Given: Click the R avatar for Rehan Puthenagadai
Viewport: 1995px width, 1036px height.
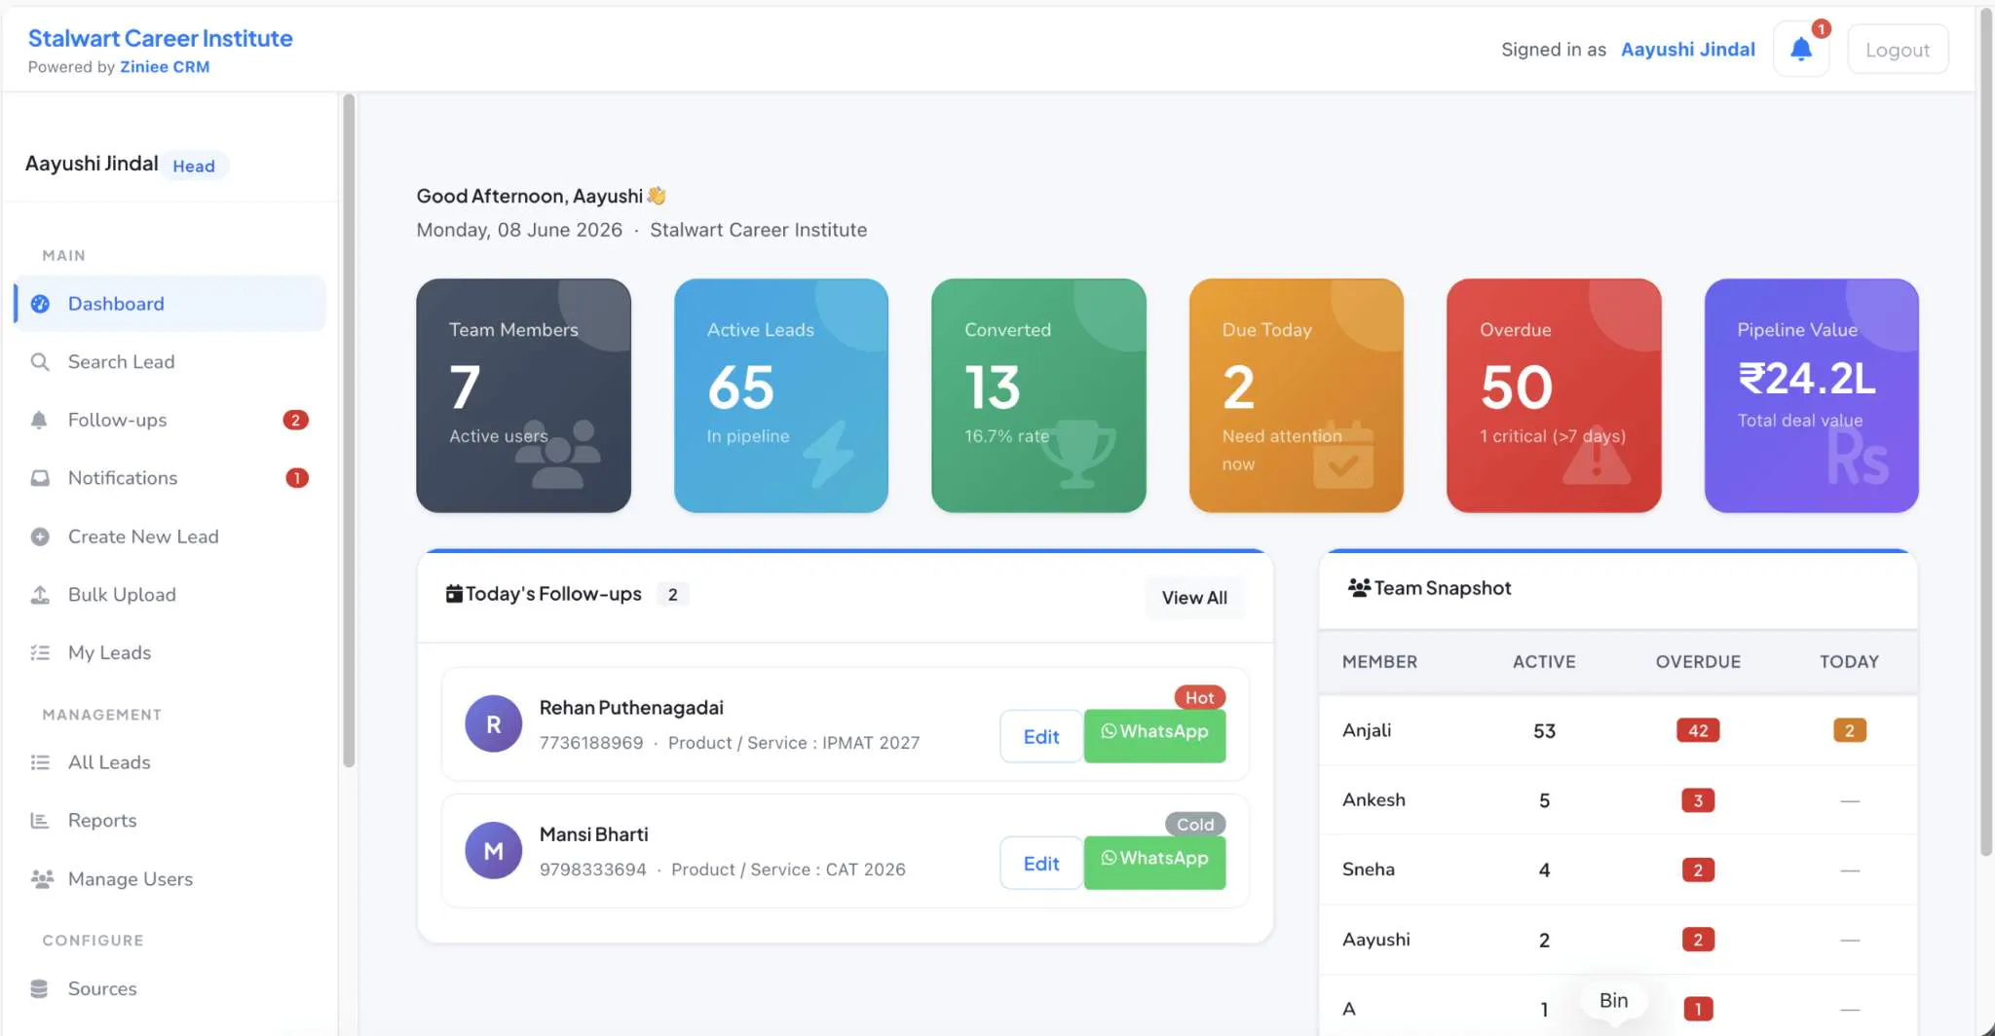Looking at the screenshot, I should pos(494,723).
